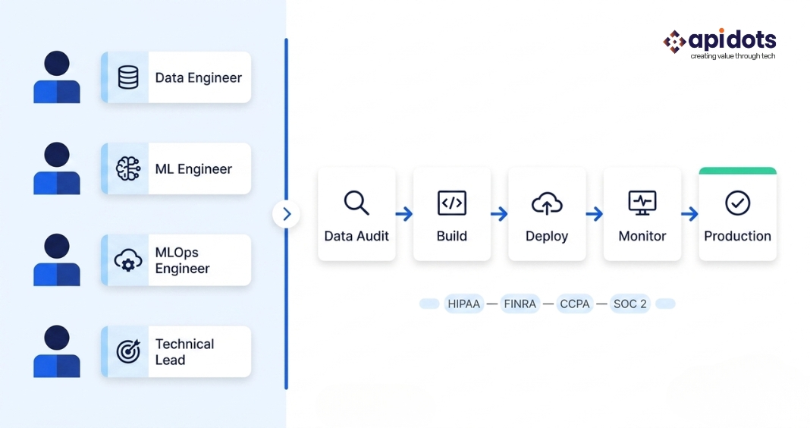Viewport: 810px width, 428px height.
Task: Select the person avatar next to Data Engineer
Action: coord(57,77)
